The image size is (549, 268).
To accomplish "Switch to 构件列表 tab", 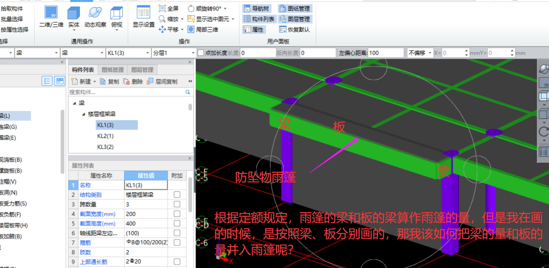I will click(83, 70).
